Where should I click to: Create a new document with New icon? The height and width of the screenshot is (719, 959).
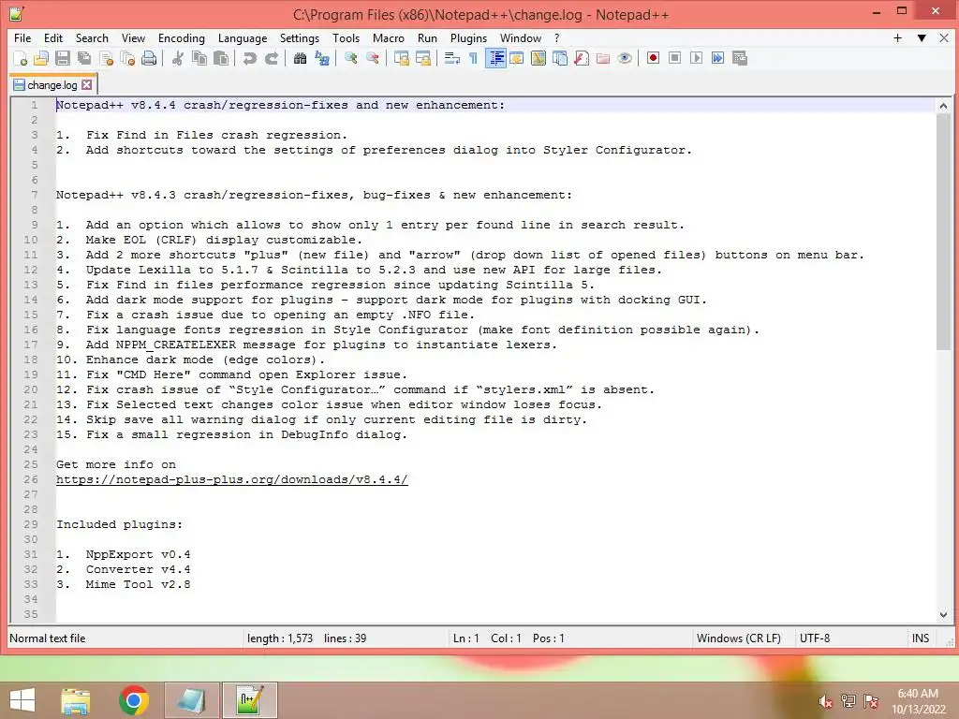(21, 59)
